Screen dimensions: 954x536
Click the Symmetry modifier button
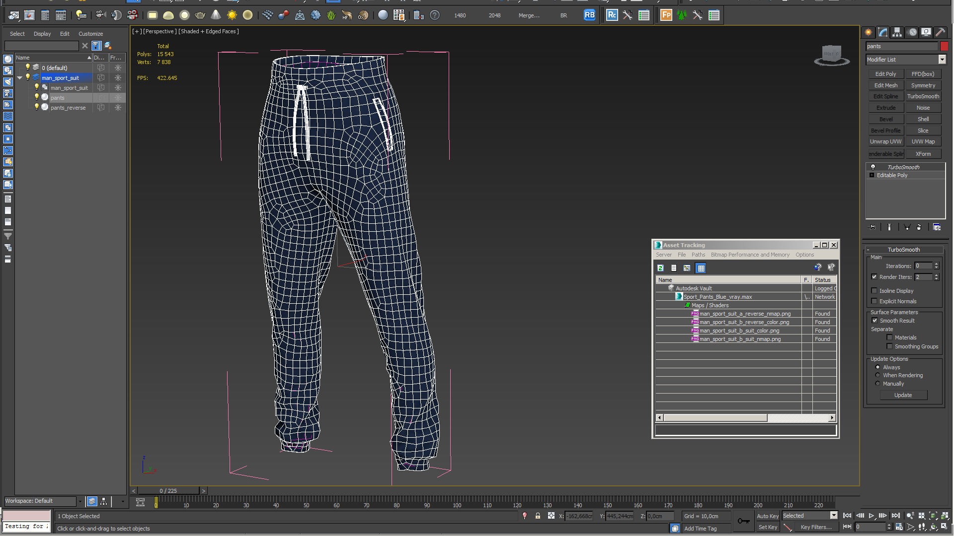[x=923, y=85]
